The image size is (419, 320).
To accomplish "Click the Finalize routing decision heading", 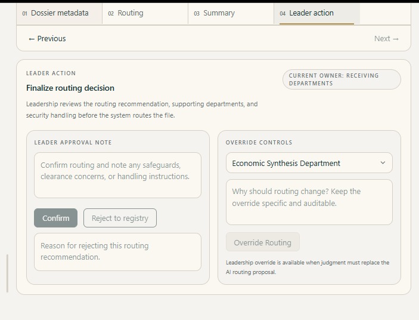I will pos(70,88).
